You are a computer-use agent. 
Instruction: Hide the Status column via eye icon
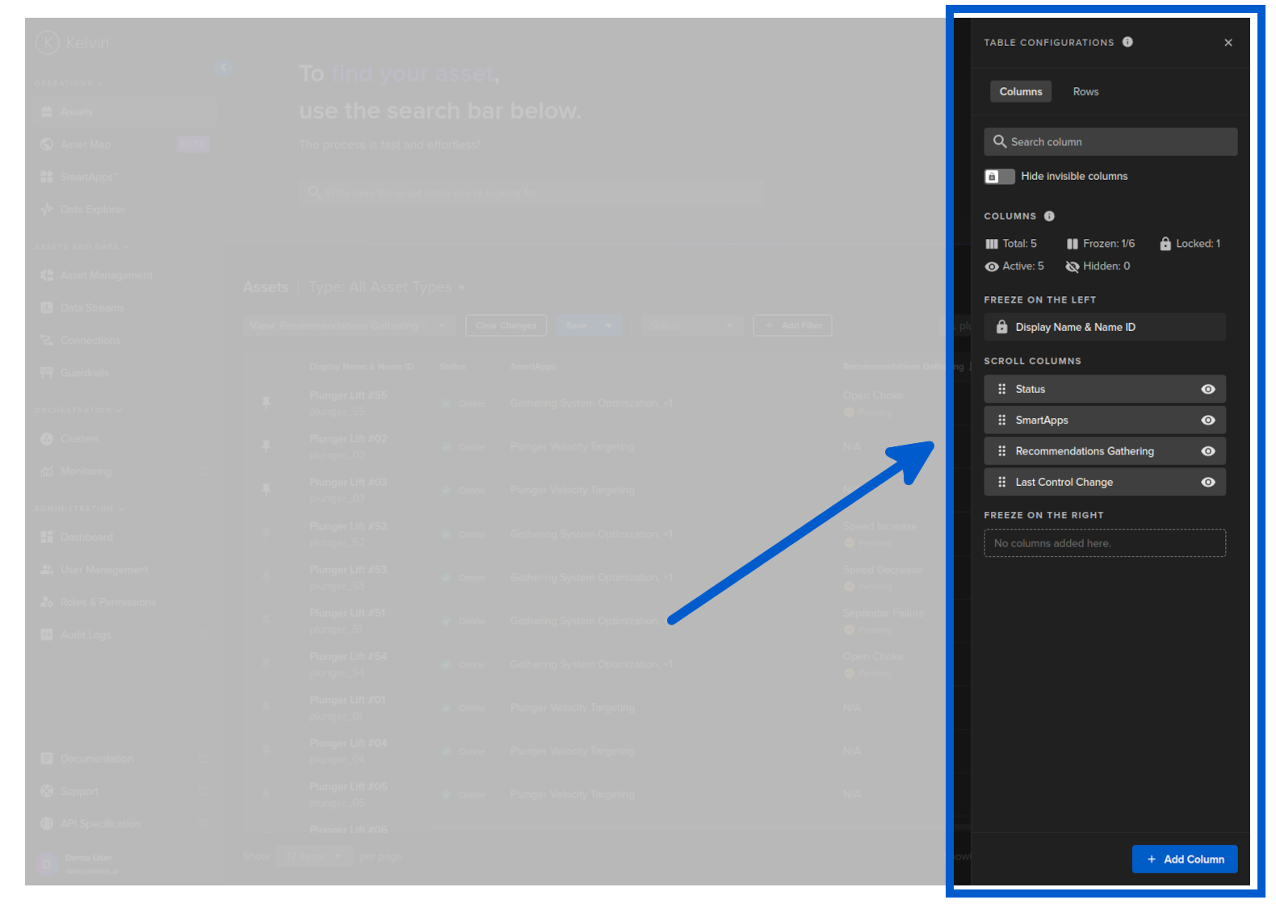point(1207,389)
